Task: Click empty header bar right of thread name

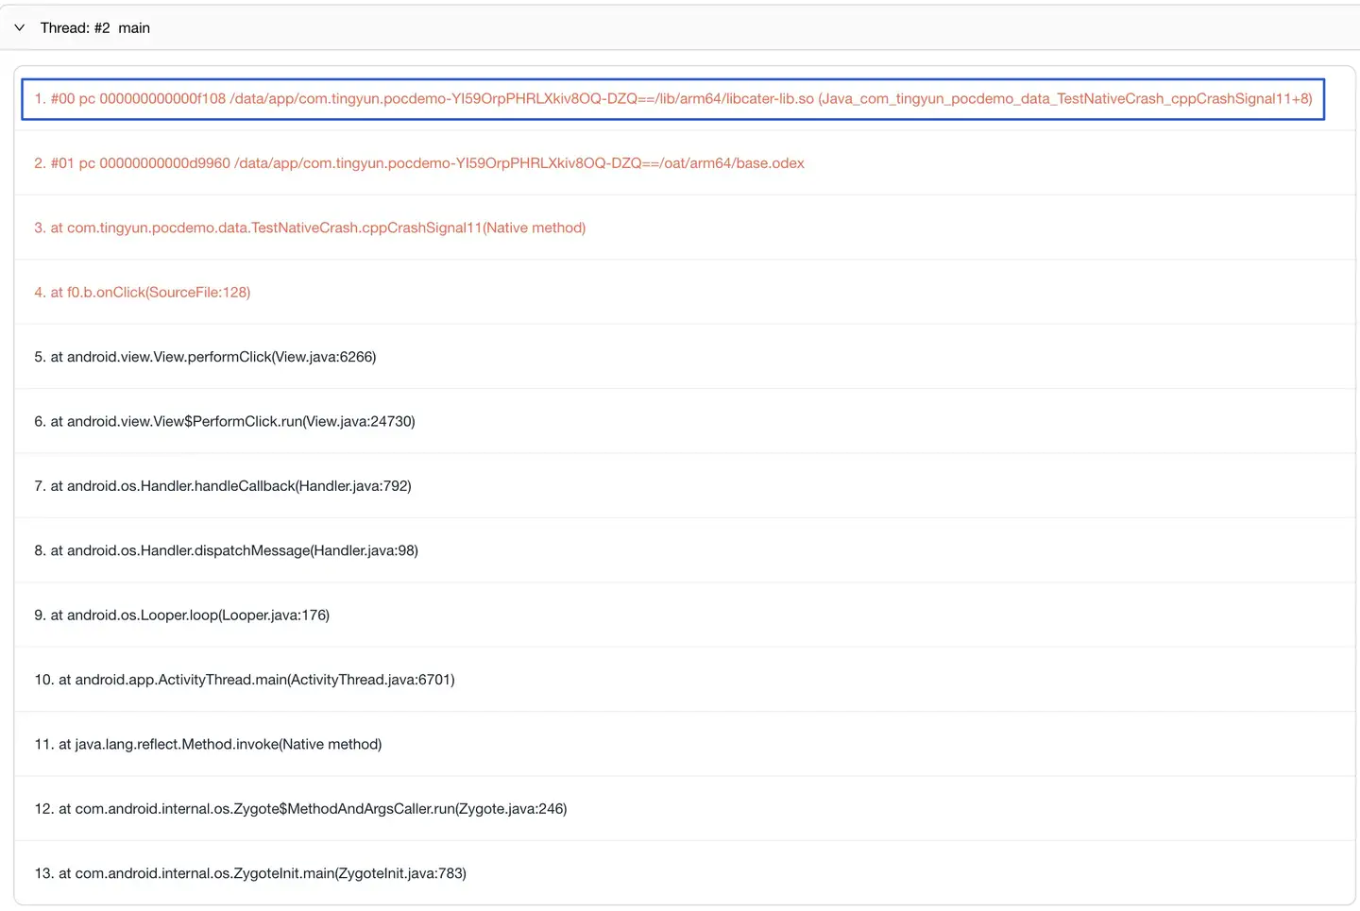Action: 756,28
